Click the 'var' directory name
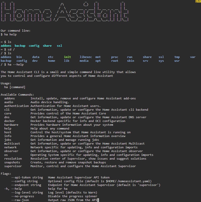 193,57
